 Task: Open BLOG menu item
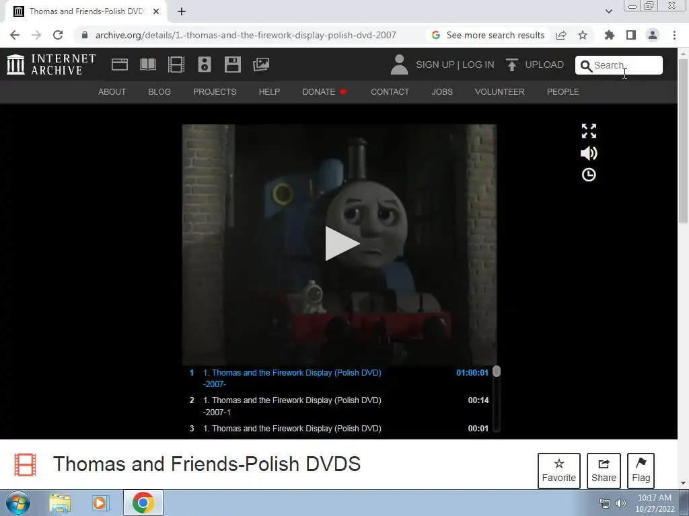159,91
